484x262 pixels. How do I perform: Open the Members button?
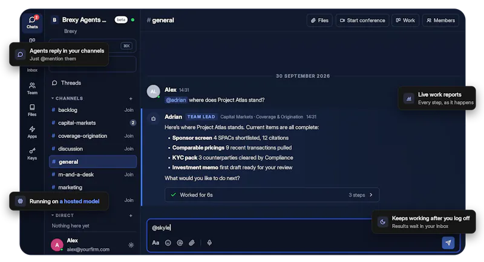coord(440,21)
